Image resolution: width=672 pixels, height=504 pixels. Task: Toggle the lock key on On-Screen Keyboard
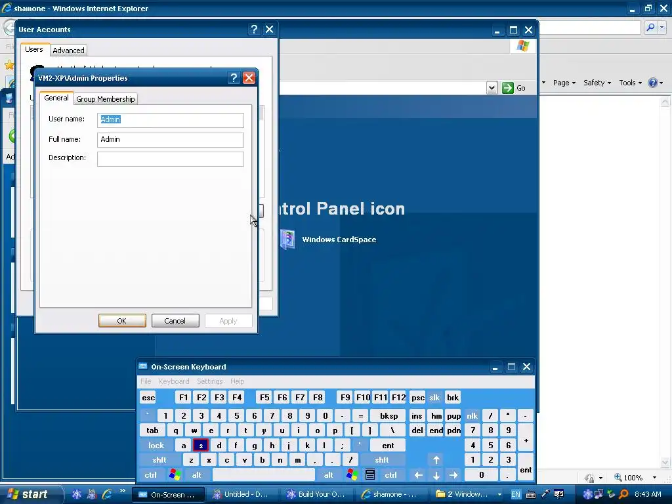point(156,446)
